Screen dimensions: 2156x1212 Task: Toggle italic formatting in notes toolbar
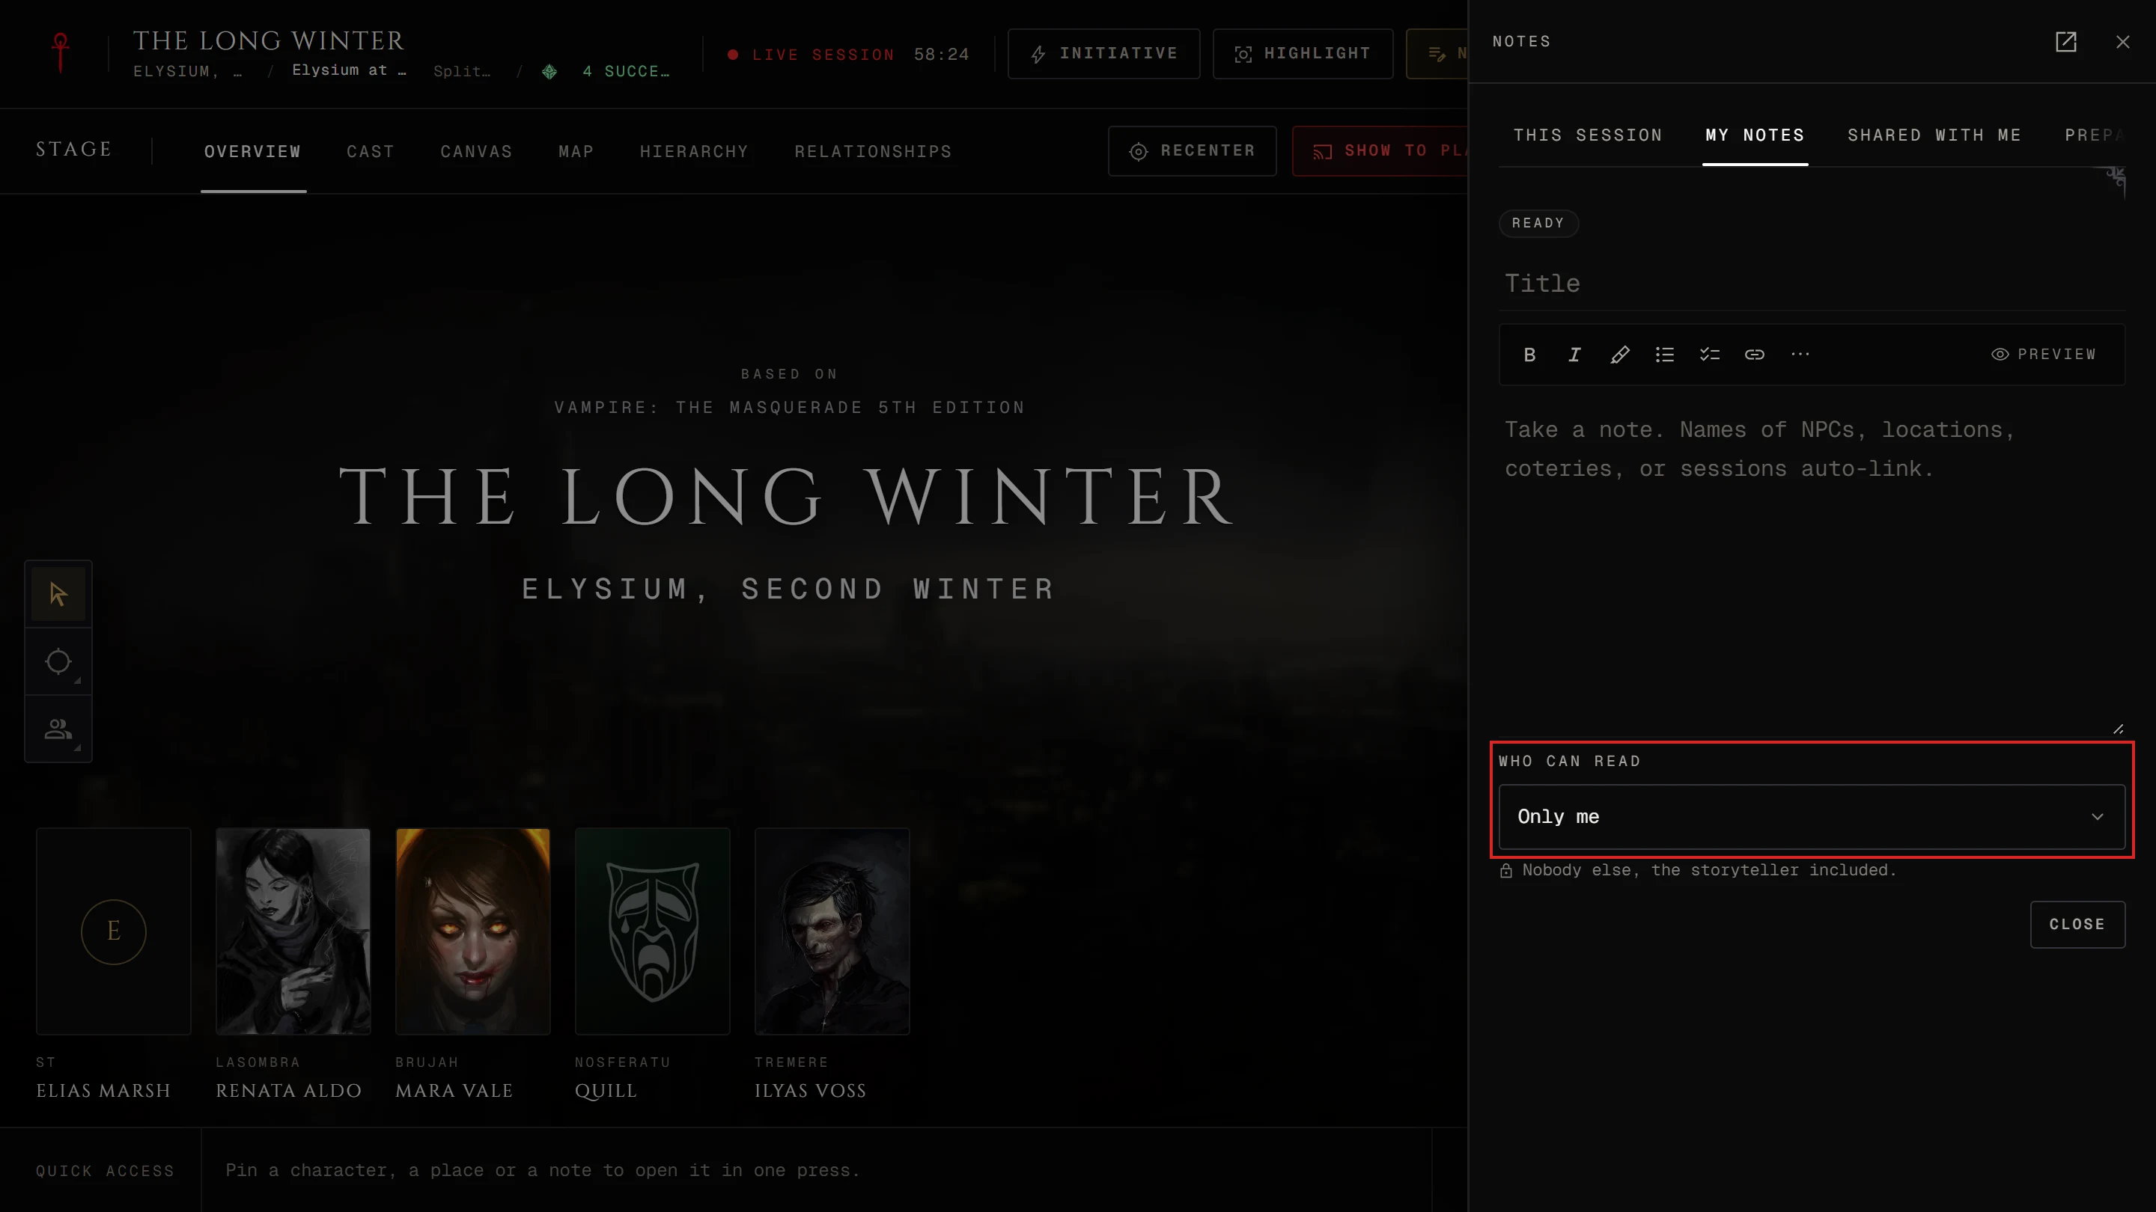1574,355
